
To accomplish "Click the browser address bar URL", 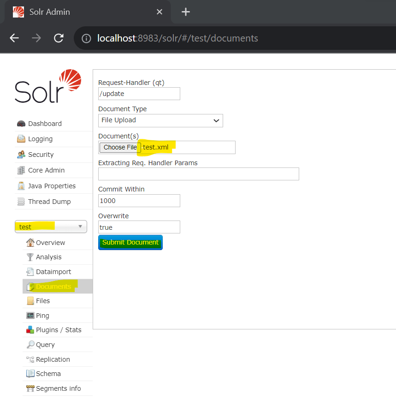I will (x=177, y=38).
